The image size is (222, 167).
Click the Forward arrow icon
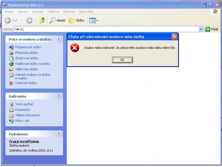[29, 20]
